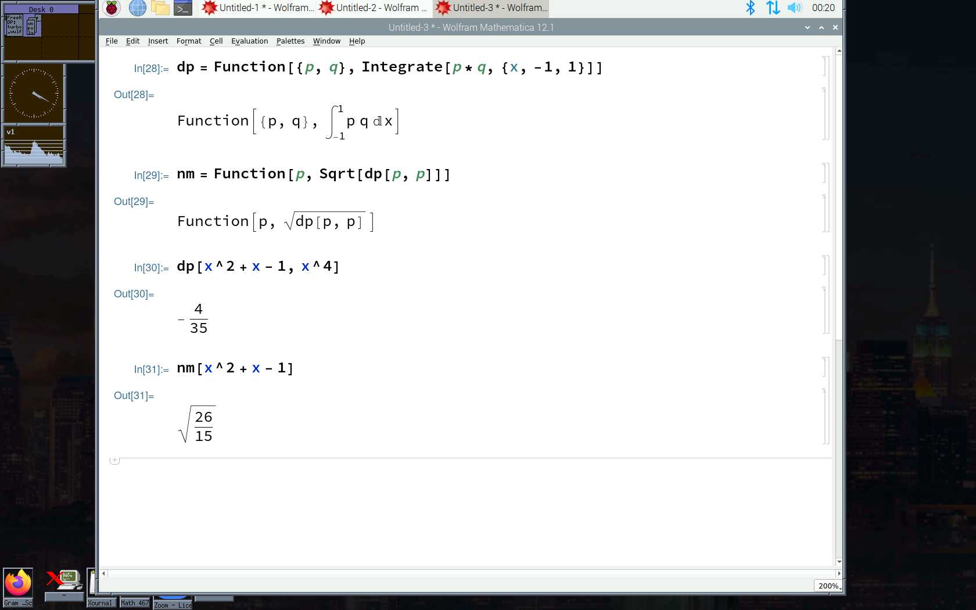
Task: Switch to Untitled-2 Wolfram window tab
Action: click(x=374, y=8)
